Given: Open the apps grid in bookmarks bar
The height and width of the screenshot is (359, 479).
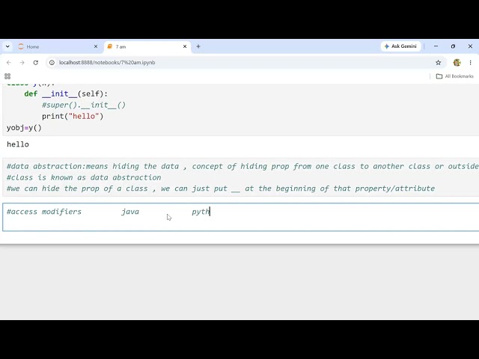Looking at the screenshot, I should click(x=7, y=76).
